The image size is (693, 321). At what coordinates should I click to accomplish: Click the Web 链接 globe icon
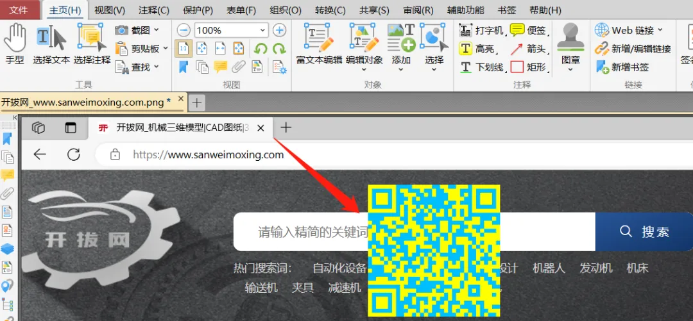(x=601, y=30)
